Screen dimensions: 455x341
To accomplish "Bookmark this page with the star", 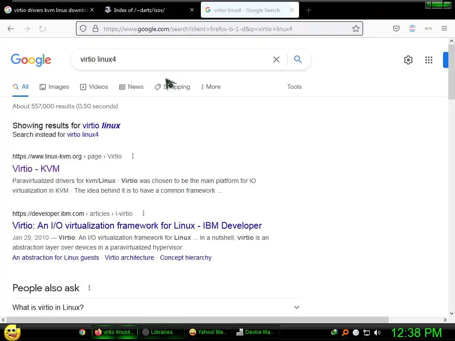I will tap(356, 28).
